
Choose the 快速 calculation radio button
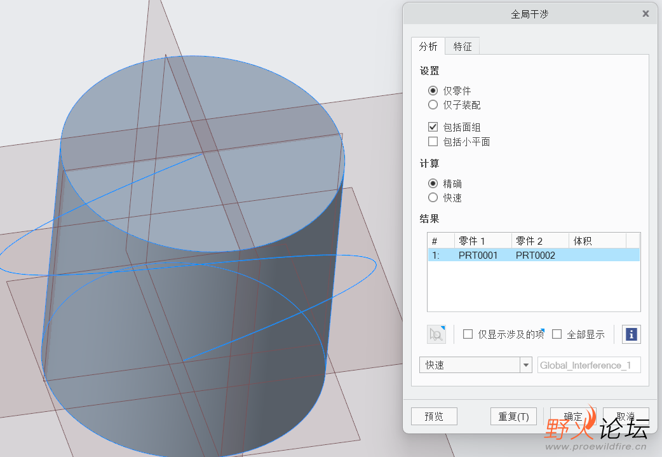point(433,197)
